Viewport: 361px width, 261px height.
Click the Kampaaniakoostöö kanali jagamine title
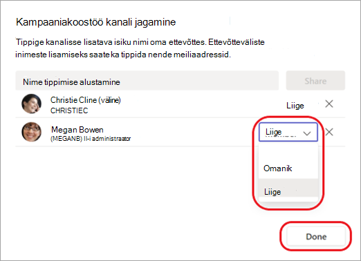96,22
